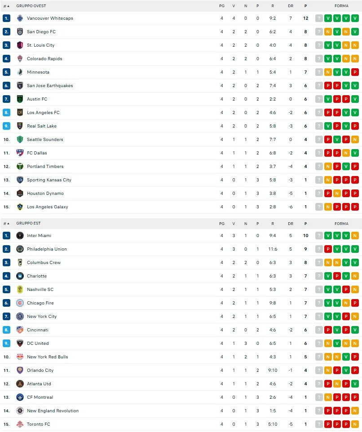Click the Vancouver Whitecaps team logo
Image resolution: width=362 pixels, height=432 pixels.
(x=20, y=18)
